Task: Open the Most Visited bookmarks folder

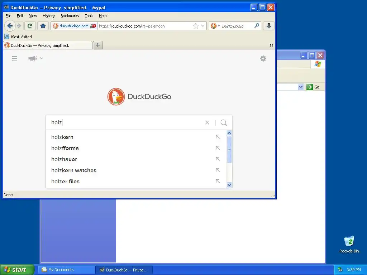Action: coord(18,37)
